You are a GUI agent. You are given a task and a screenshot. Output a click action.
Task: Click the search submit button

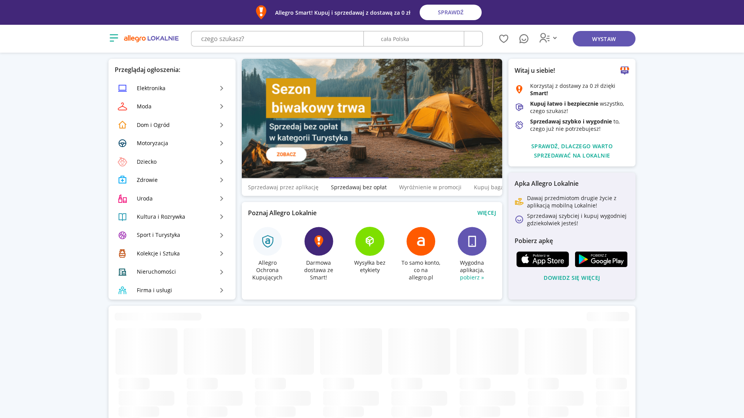(474, 39)
